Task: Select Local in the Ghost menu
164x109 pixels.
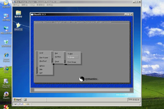Action: [x=41, y=53]
